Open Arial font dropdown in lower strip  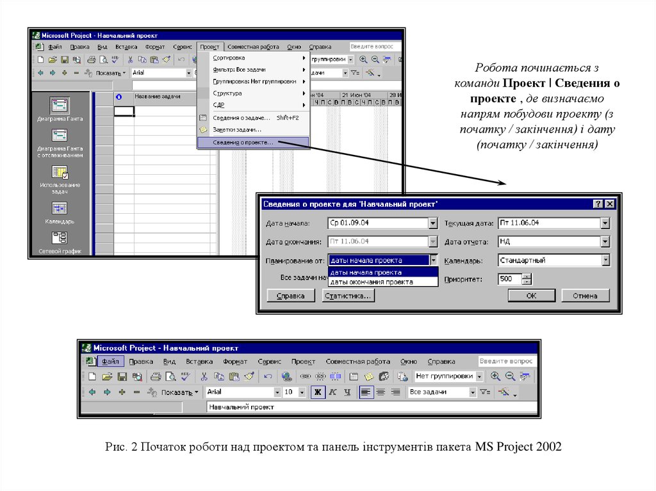[277, 392]
